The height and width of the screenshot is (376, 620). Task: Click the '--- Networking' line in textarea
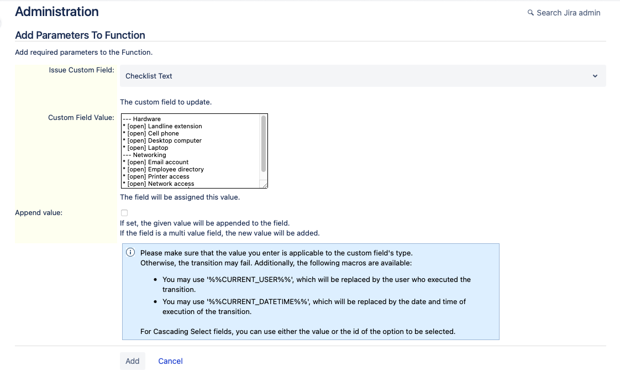click(144, 155)
